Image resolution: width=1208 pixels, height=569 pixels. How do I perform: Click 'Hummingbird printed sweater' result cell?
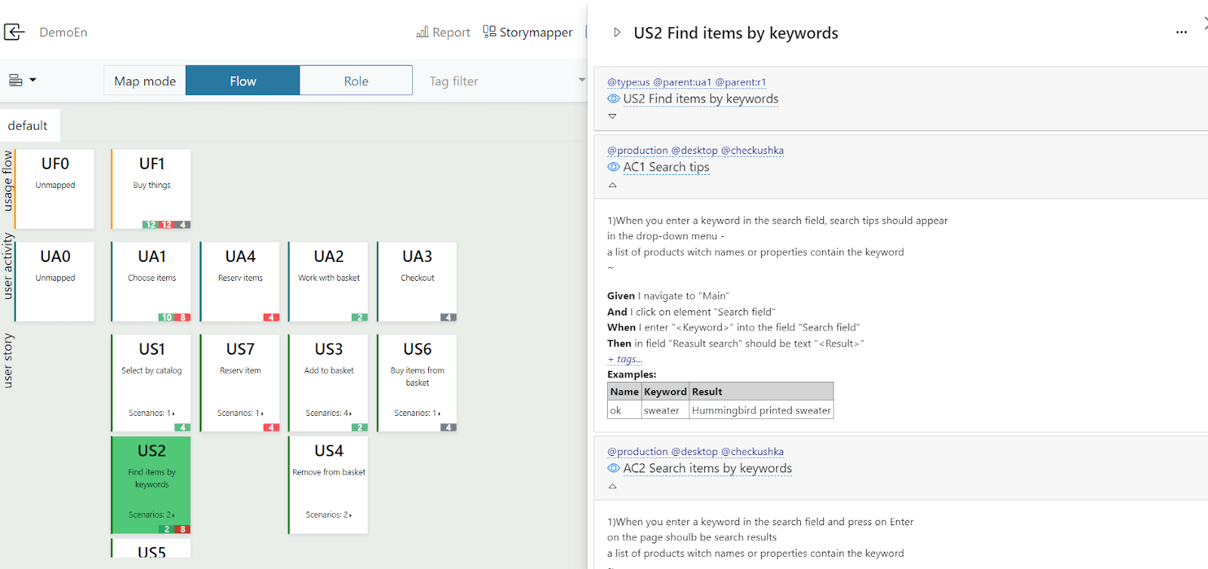(761, 411)
